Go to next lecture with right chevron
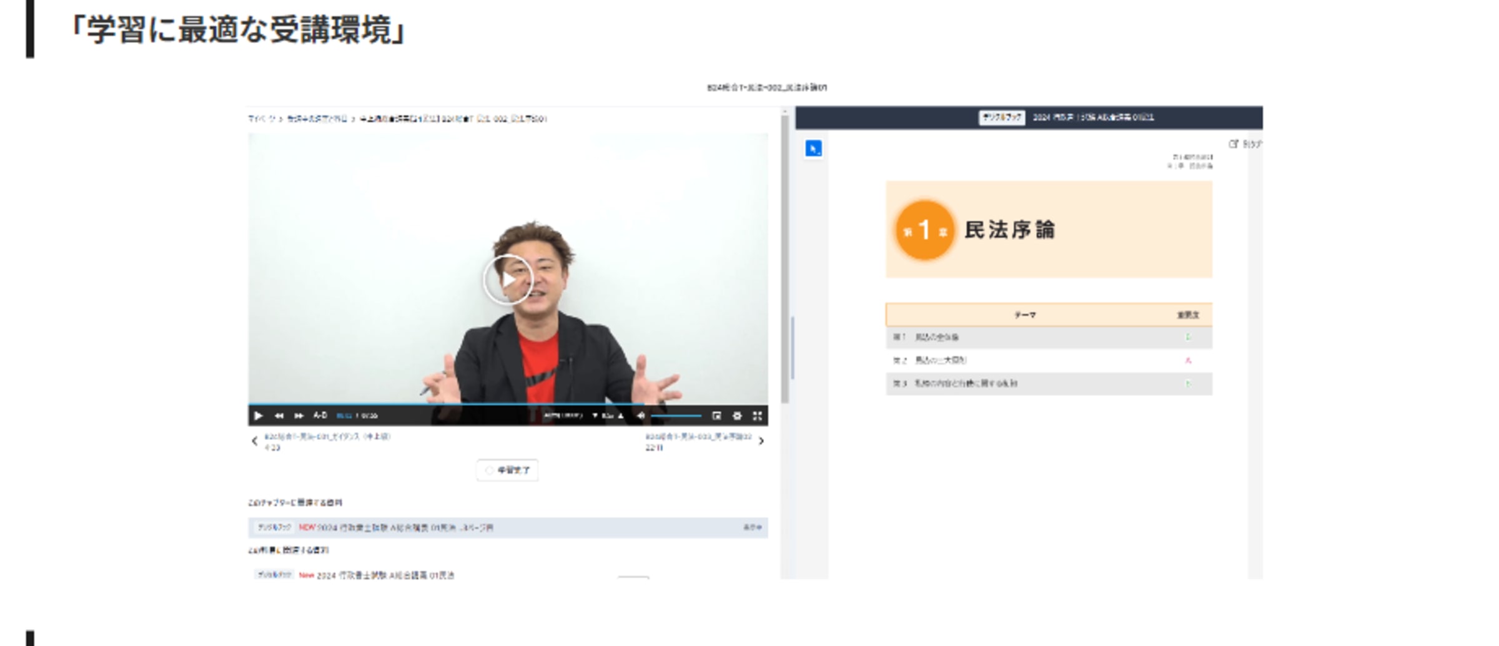 tap(761, 441)
